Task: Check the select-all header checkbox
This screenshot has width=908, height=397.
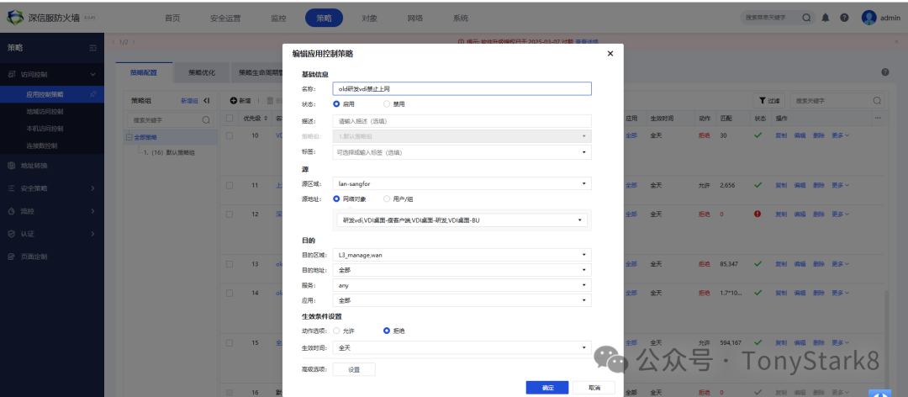Action: (x=230, y=118)
